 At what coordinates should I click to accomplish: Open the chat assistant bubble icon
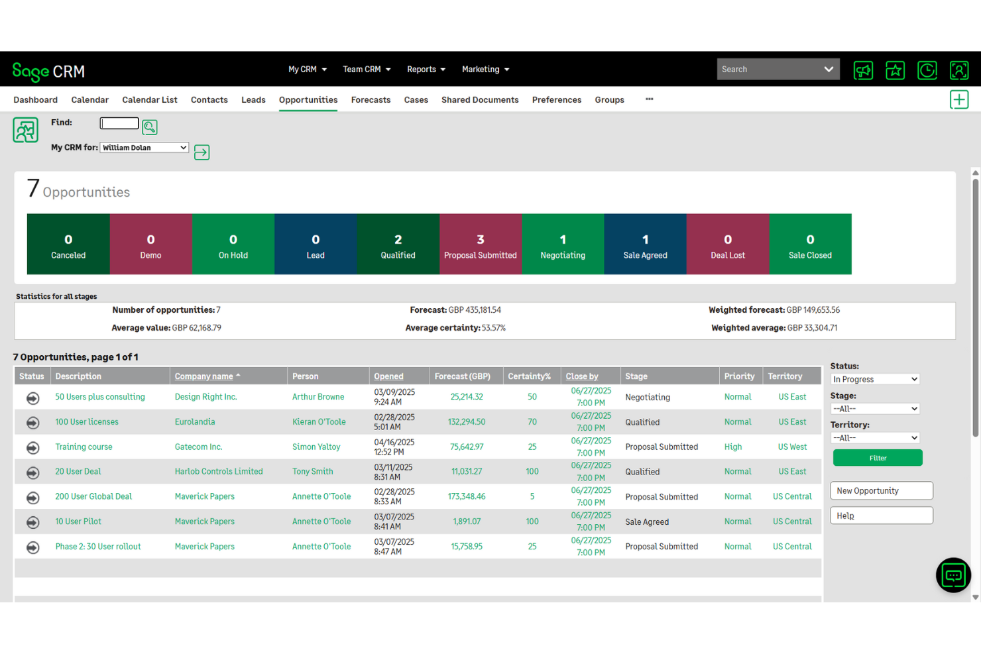(953, 575)
